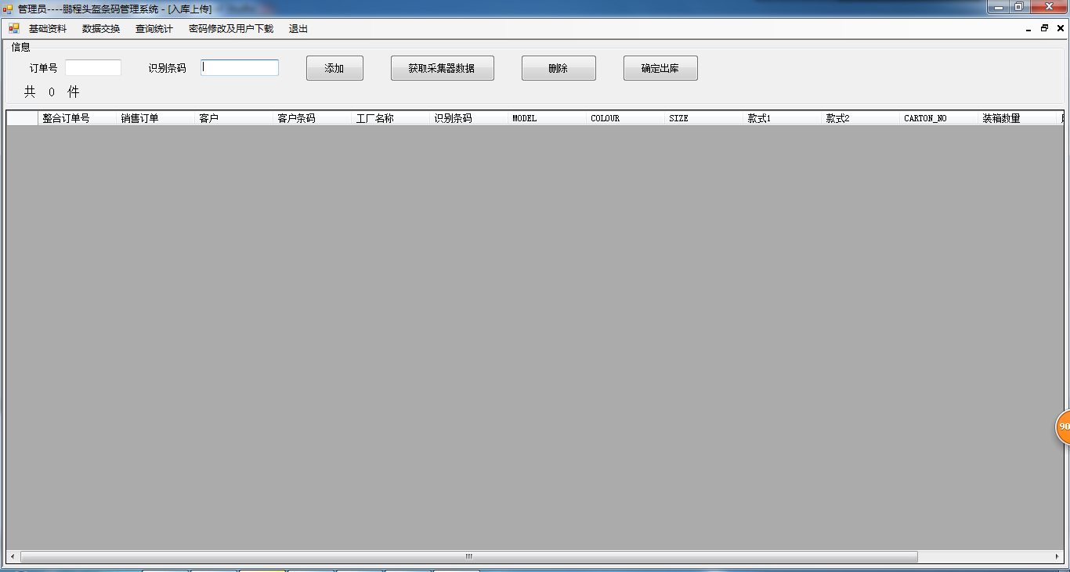Click the SIZE column header
The height and width of the screenshot is (572, 1070).
point(703,118)
